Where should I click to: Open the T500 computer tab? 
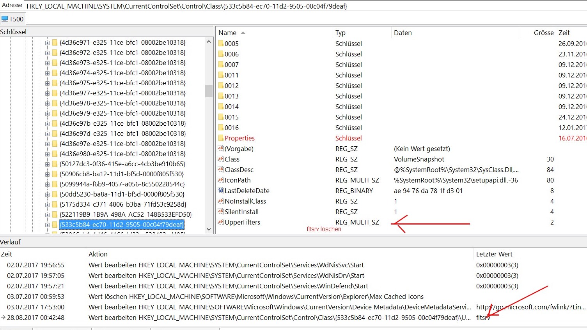coord(12,19)
